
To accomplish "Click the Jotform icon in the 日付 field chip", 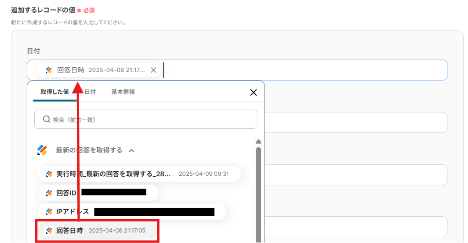I will [x=49, y=70].
